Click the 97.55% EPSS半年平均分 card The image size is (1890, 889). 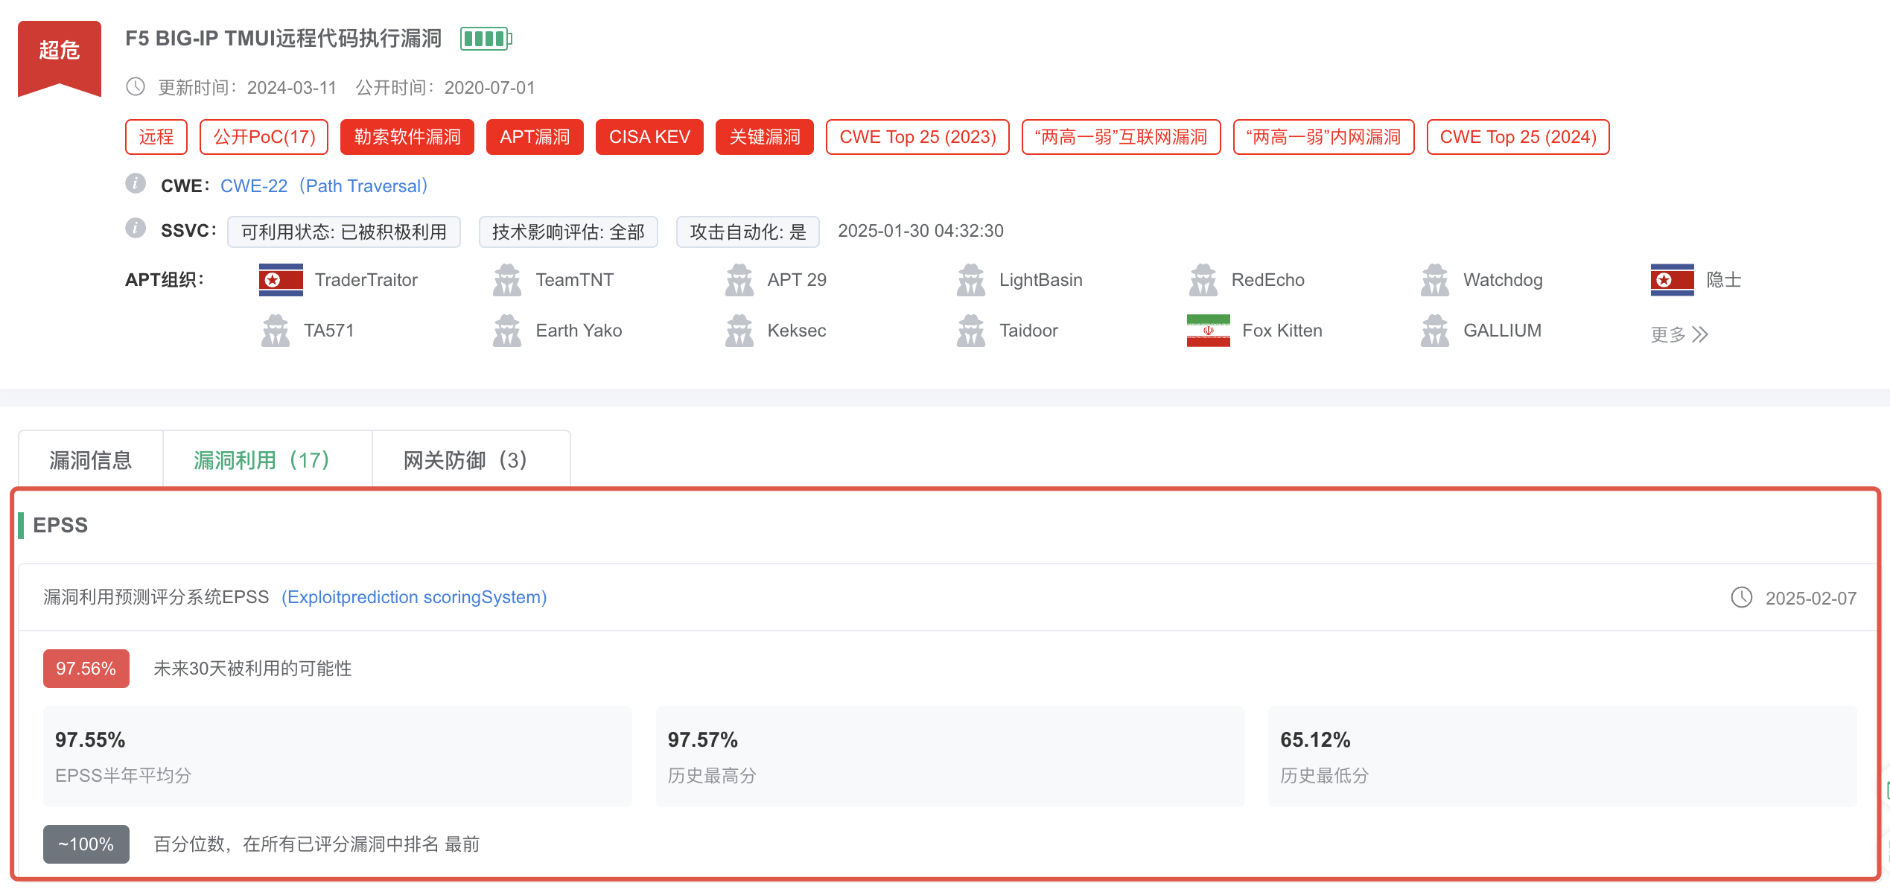337,756
